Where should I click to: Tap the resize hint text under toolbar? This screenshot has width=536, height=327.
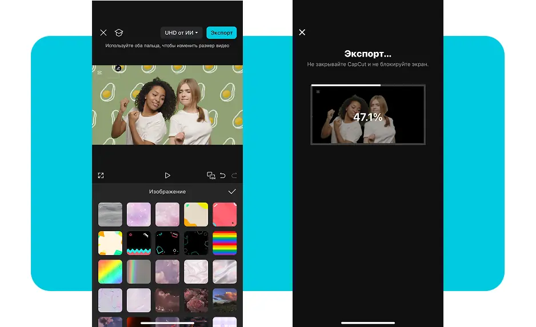click(167, 46)
